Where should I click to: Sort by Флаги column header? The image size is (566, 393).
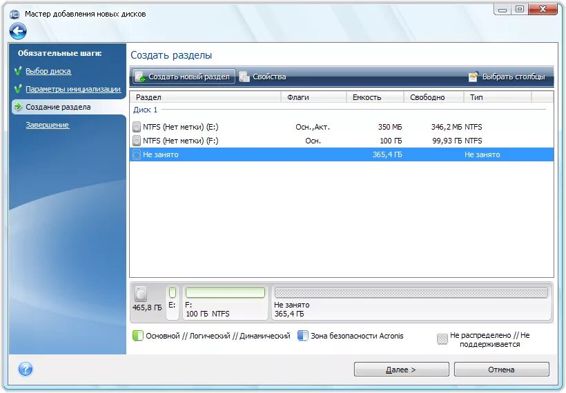(x=313, y=97)
